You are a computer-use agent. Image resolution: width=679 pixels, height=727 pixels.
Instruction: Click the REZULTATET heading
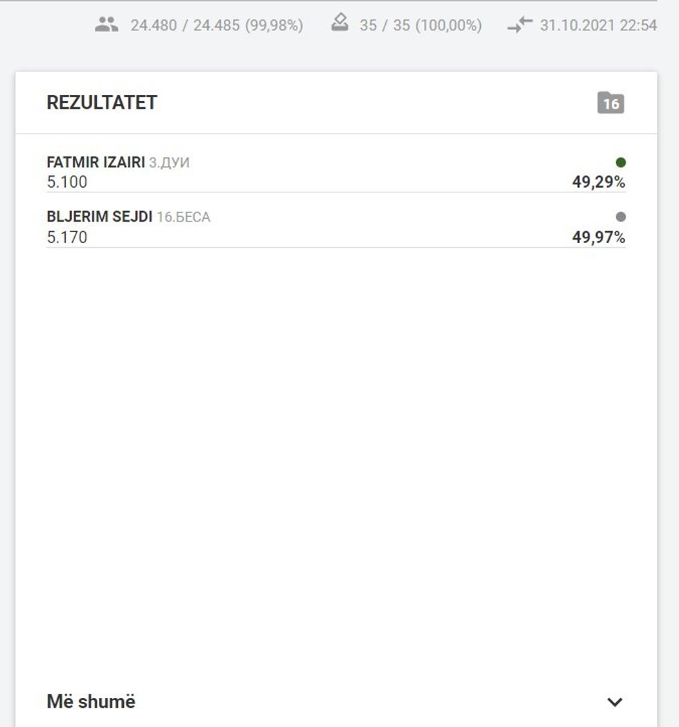(102, 102)
